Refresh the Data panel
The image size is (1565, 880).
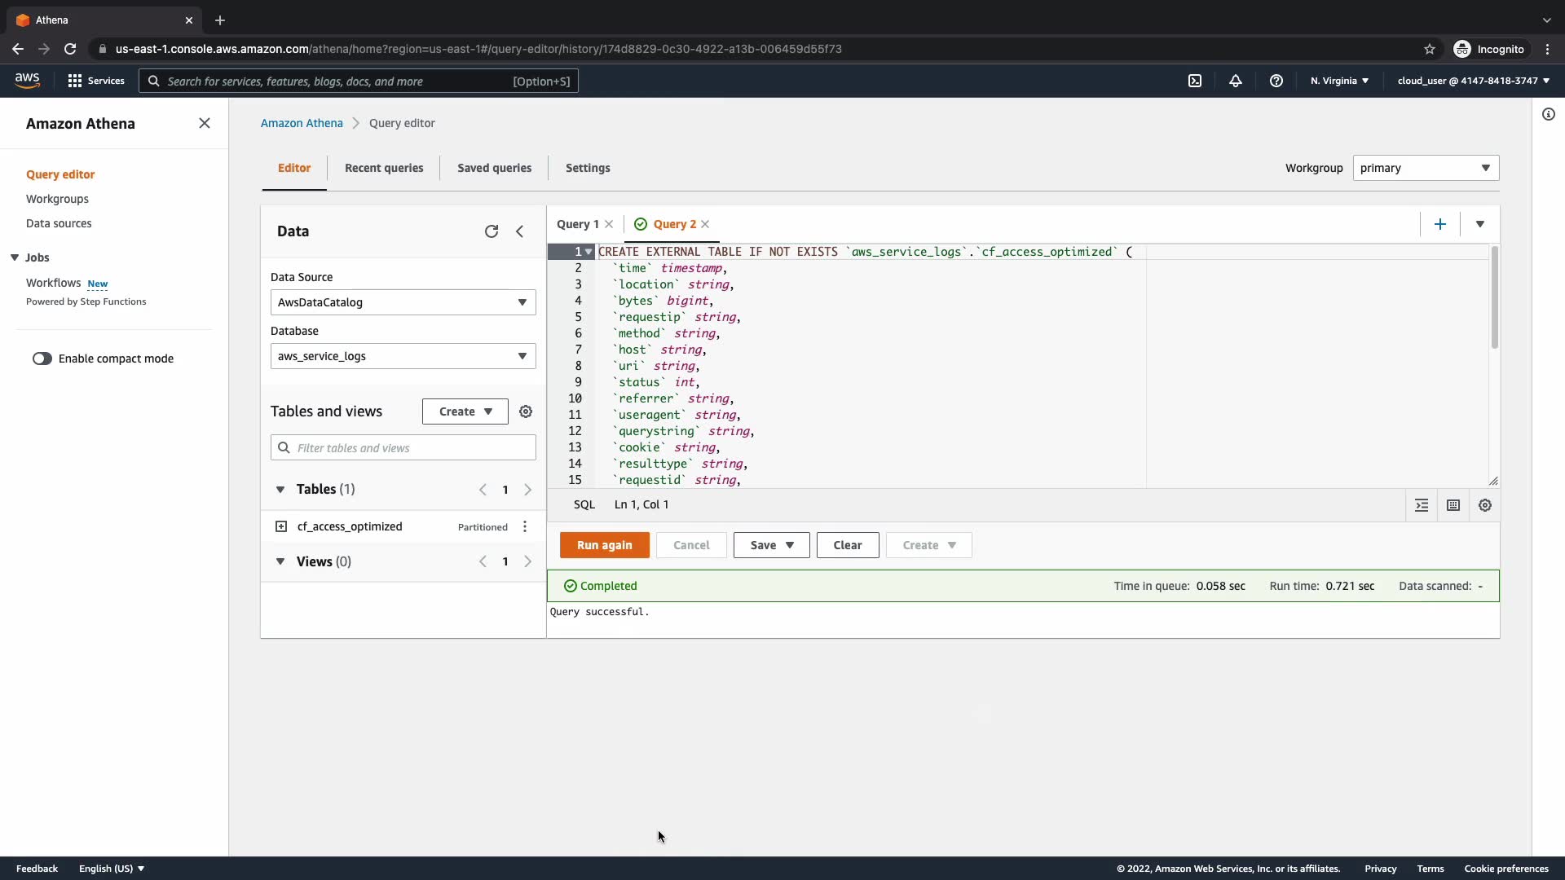pyautogui.click(x=491, y=231)
